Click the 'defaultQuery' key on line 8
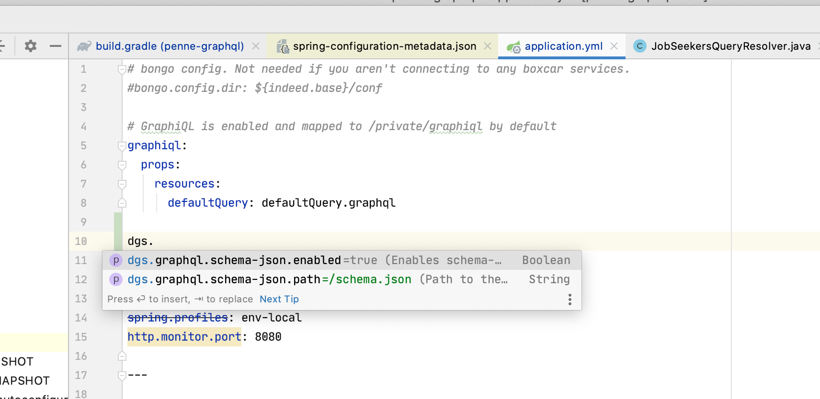This screenshot has width=820, height=399. point(208,203)
